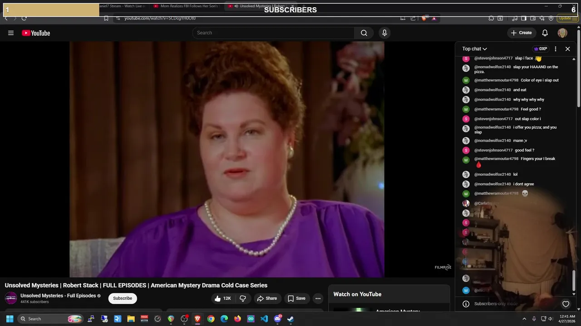This screenshot has width=581, height=326.
Task: Open Unsolved Mysteries - Full Episodes channel link
Action: point(58,296)
